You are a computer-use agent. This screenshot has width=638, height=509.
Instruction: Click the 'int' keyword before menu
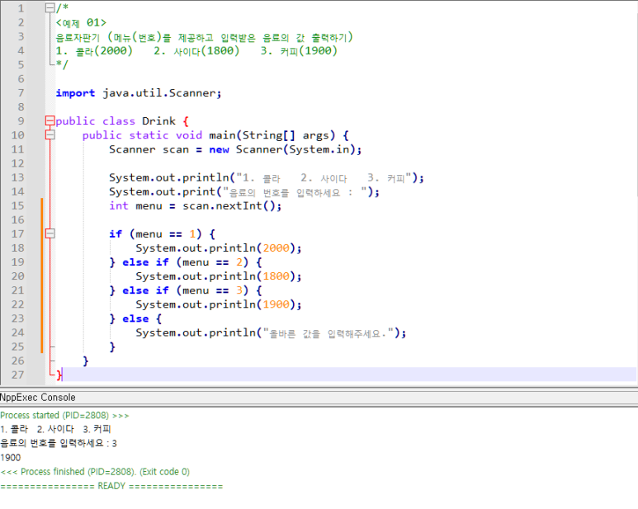click(118, 205)
